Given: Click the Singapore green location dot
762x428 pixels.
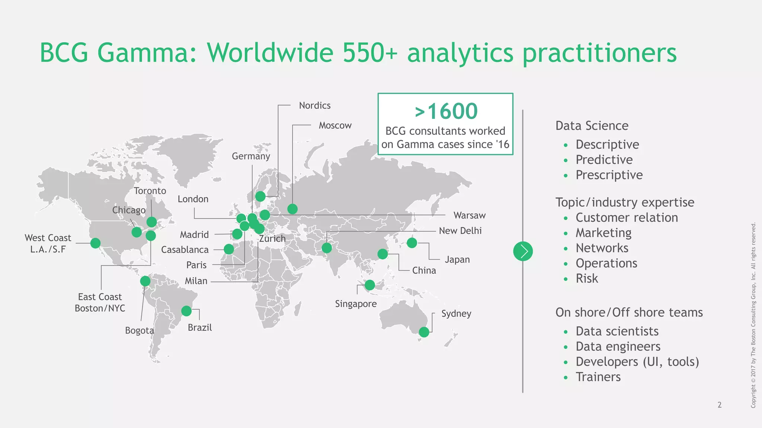Looking at the screenshot, I should [x=369, y=285].
